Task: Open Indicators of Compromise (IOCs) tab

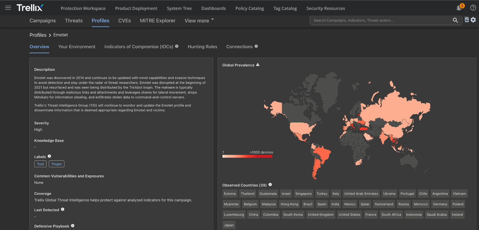Action: [x=139, y=47]
